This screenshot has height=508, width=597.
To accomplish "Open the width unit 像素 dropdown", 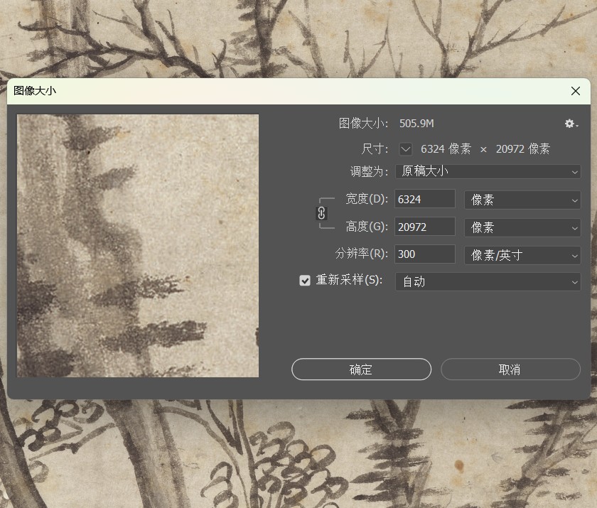I will 522,200.
